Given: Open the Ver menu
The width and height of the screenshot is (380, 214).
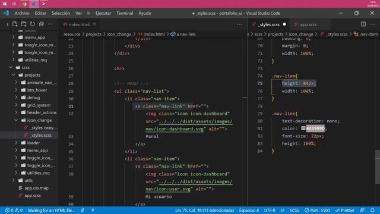Looking at the screenshot, I should pos(78,13).
